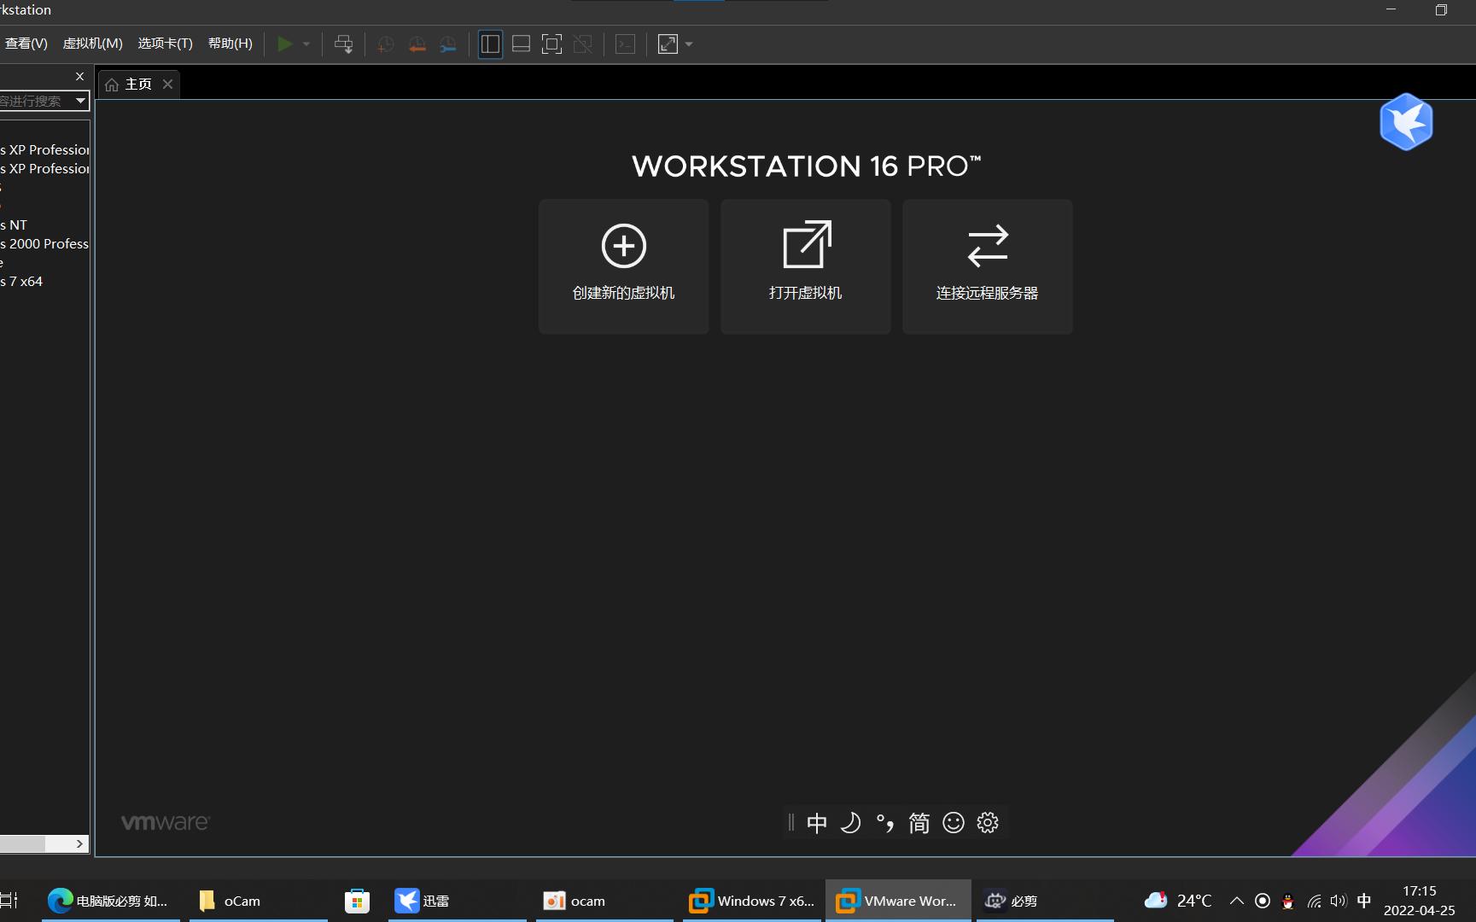This screenshot has height=922, width=1476.
Task: Select the 7 x64 virtual machine entry
Action: [x=22, y=281]
